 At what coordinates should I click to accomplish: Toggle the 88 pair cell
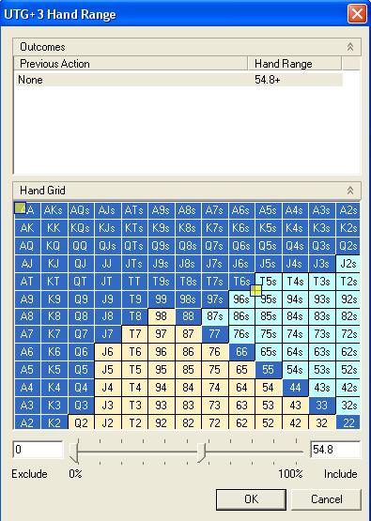pos(188,317)
